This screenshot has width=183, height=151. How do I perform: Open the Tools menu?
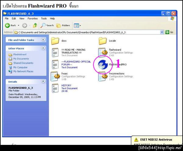[44, 18]
